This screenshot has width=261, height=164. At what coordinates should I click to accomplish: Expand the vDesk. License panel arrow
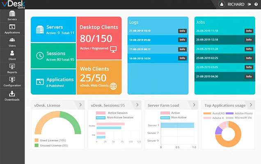point(80,105)
